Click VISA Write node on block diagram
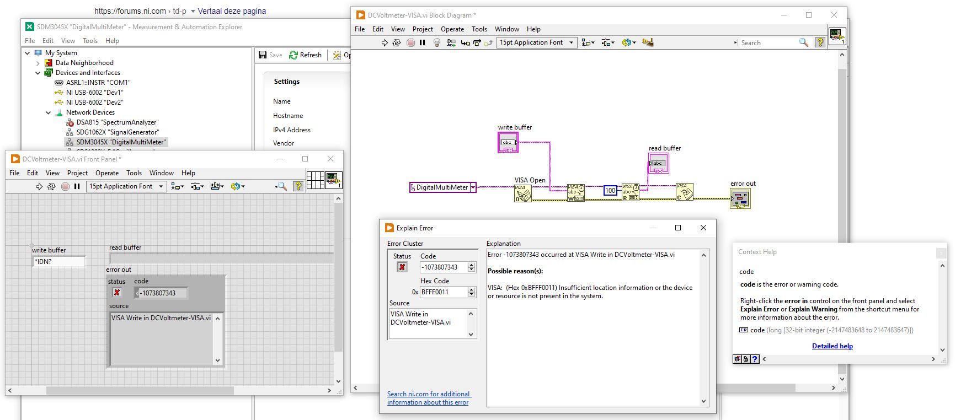966x420 pixels. point(576,193)
